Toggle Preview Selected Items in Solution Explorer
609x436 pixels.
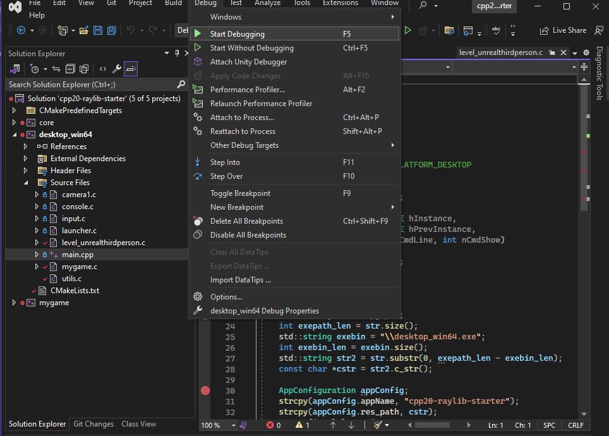click(x=131, y=69)
